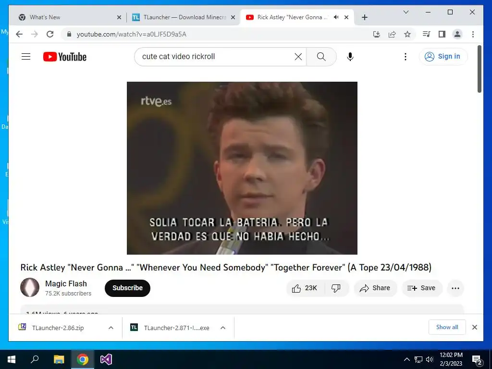Open the new tab plus button

[364, 17]
